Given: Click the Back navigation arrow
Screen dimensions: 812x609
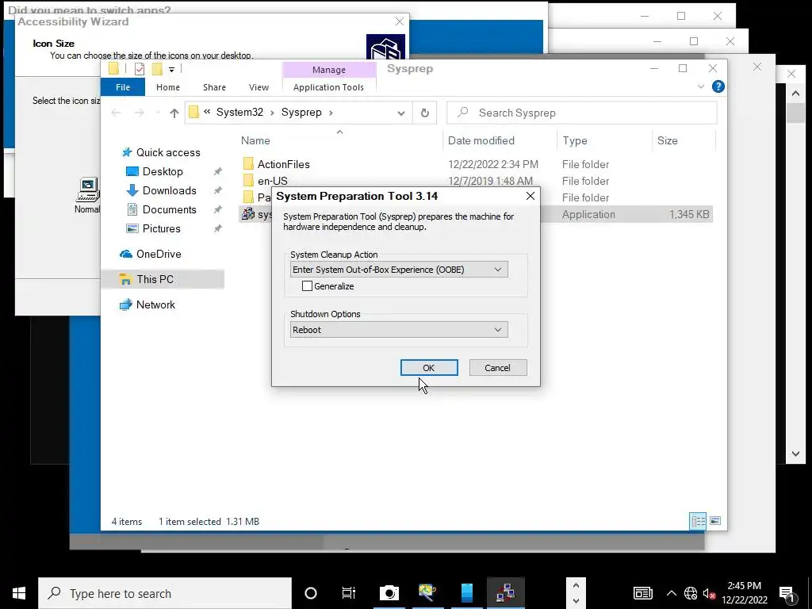Looking at the screenshot, I should [x=116, y=113].
